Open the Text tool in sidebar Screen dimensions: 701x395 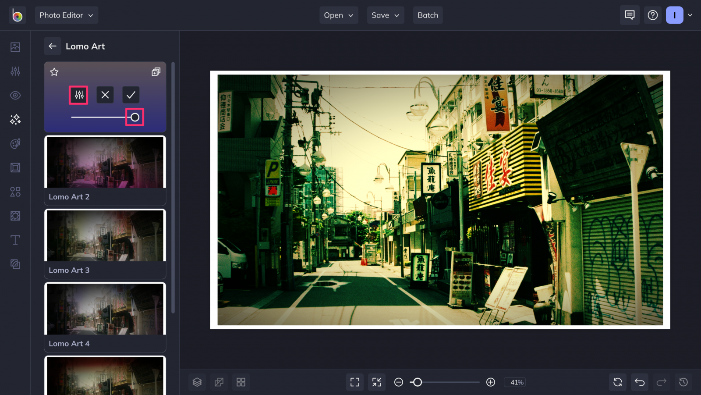(15, 240)
